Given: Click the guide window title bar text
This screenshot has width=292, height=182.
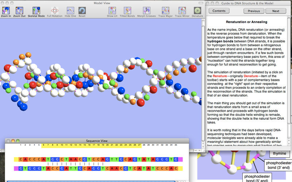Looking at the screenshot, I should point(247,3).
